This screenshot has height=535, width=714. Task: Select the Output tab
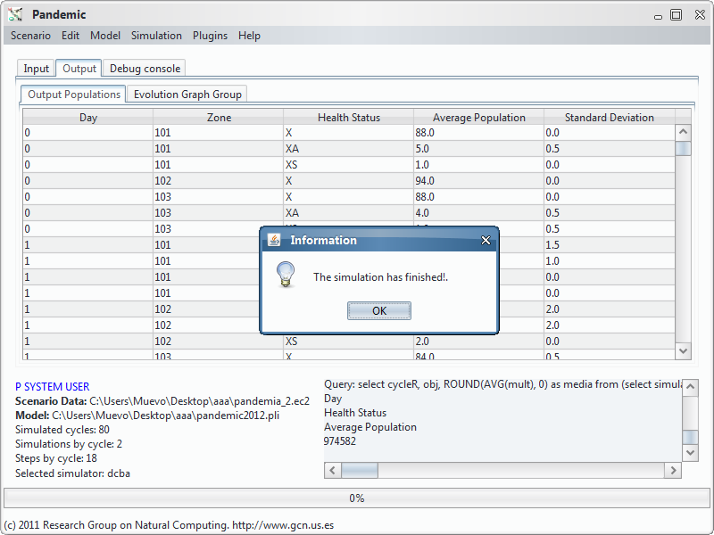tap(79, 69)
